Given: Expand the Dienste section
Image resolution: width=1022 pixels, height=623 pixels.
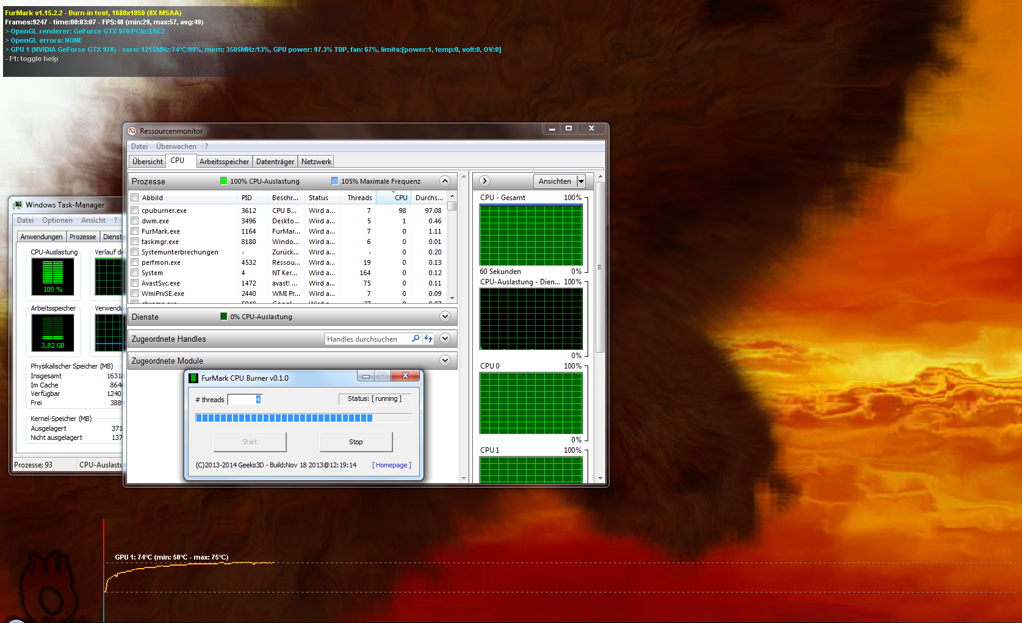Looking at the screenshot, I should [x=445, y=317].
